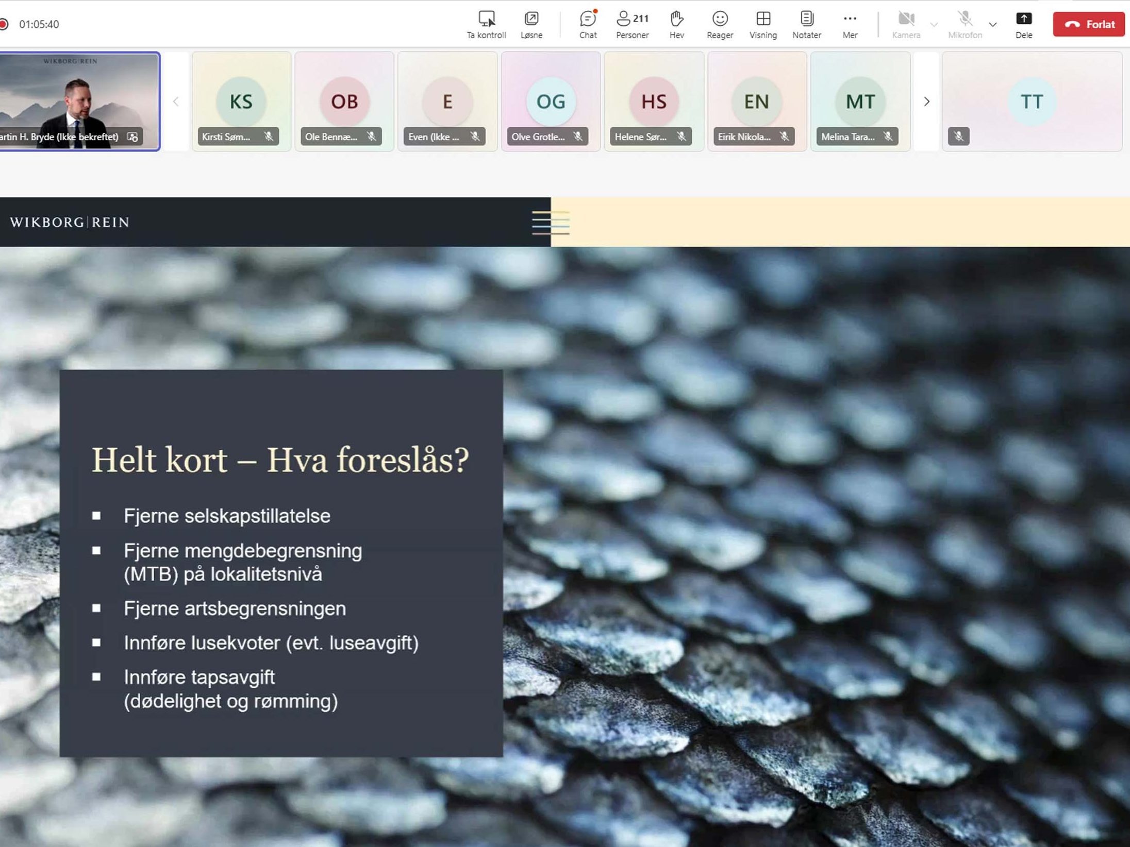Click muted mic icon on Olve tile
This screenshot has width=1130, height=847.
click(578, 137)
